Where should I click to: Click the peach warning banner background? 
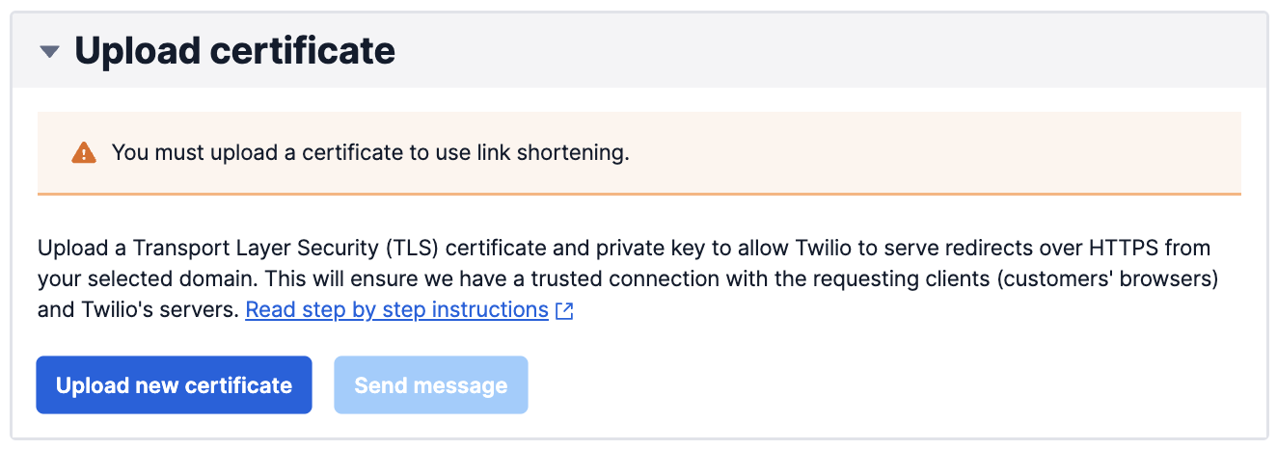tap(916, 153)
